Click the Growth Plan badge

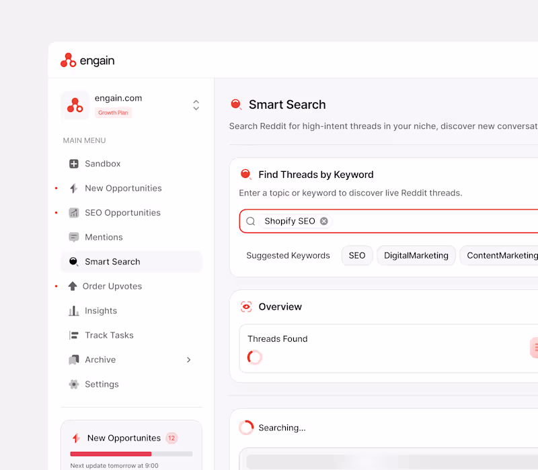114,112
